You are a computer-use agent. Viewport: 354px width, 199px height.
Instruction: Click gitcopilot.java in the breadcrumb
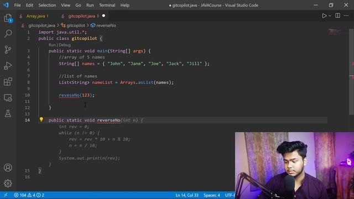41,25
